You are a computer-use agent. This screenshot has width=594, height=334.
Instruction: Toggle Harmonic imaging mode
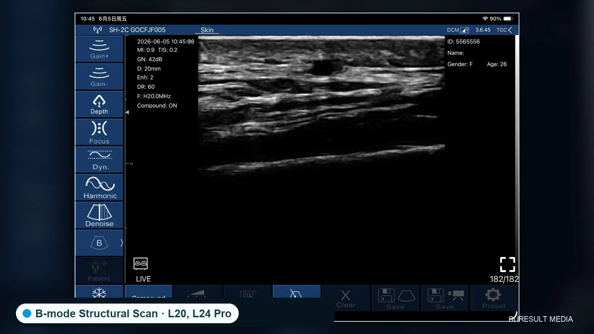tap(99, 187)
